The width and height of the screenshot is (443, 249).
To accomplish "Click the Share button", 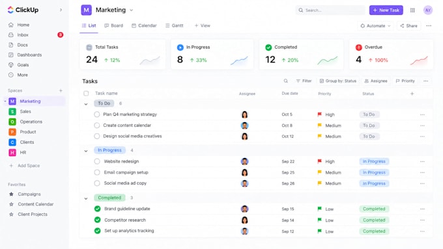I will pos(408,25).
